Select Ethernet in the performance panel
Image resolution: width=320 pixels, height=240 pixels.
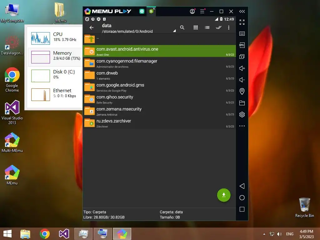55,94
